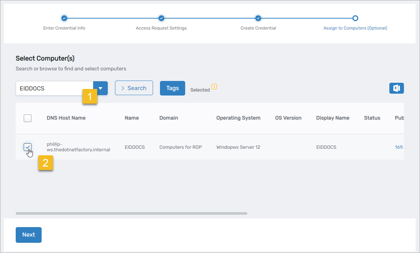
Task: Uncheck the phillip-ws computer row checkbox
Action: coord(27,147)
